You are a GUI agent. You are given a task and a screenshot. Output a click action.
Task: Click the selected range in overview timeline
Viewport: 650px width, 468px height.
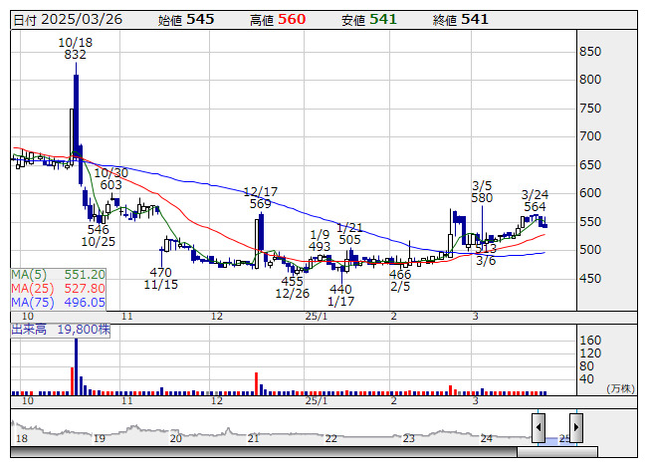(557, 440)
